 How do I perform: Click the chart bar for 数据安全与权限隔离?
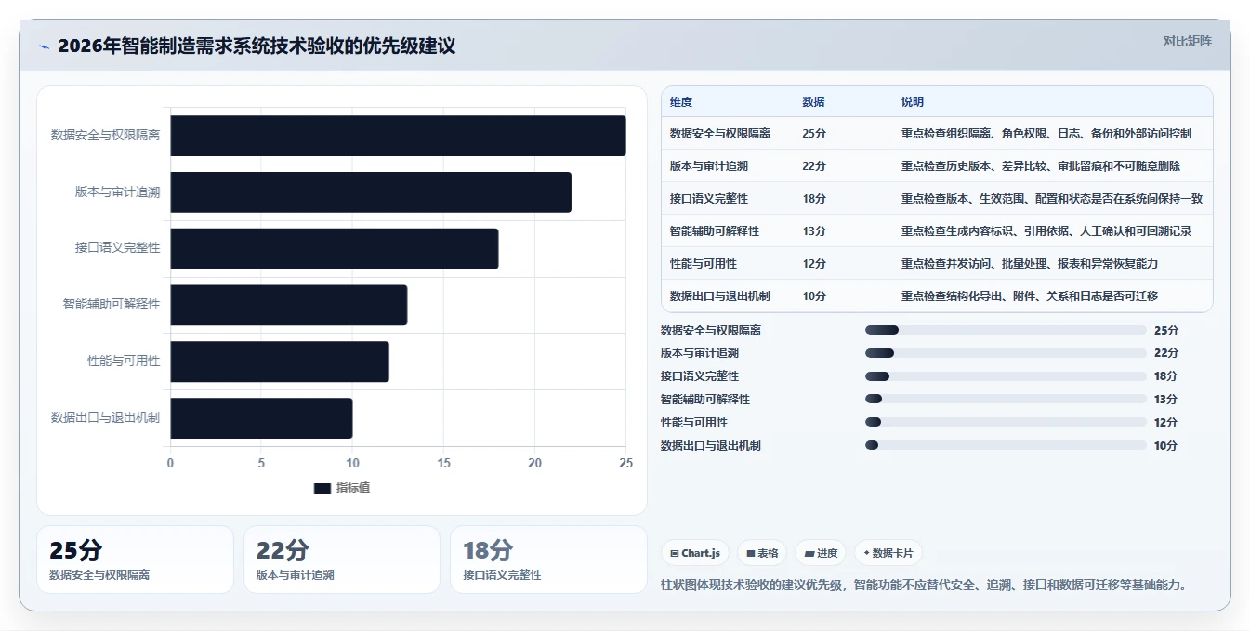[x=398, y=136]
